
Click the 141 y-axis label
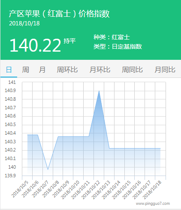pyautogui.click(x=12, y=82)
